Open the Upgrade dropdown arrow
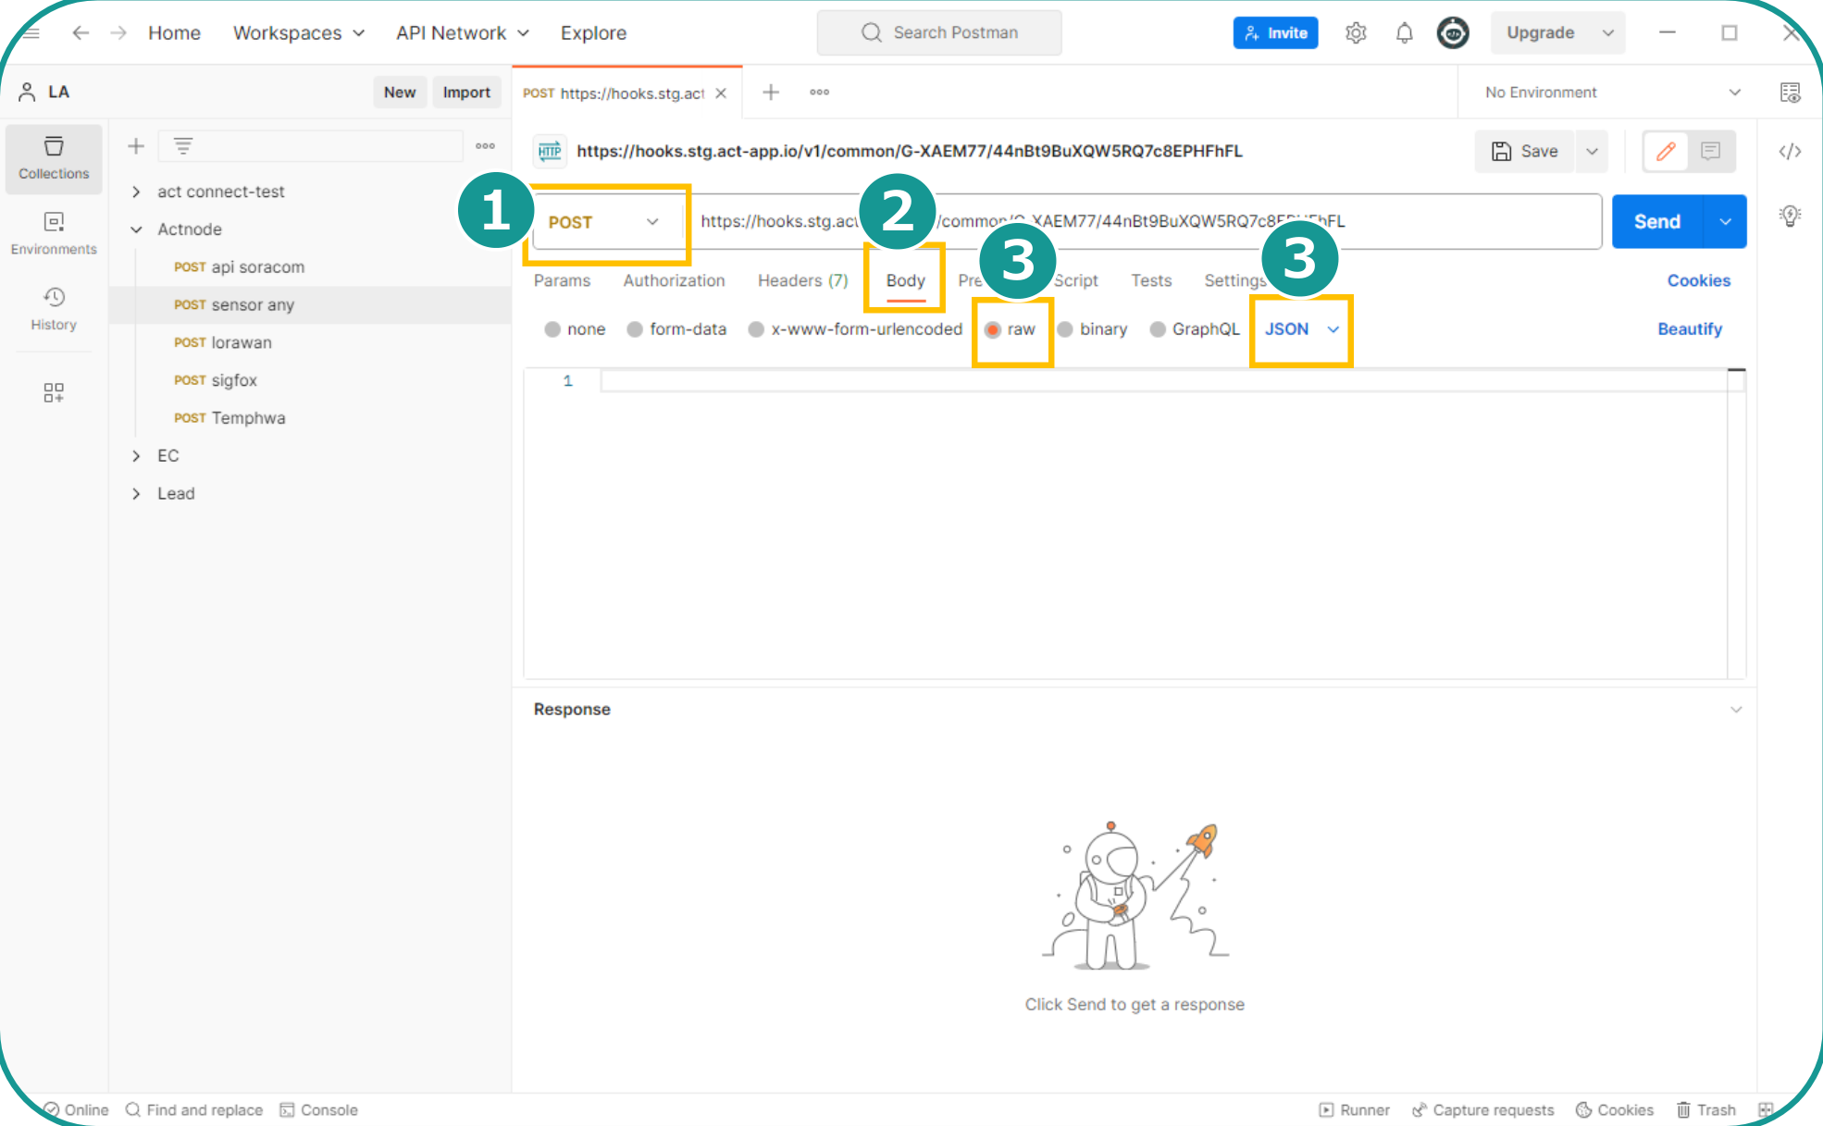 (x=1608, y=32)
